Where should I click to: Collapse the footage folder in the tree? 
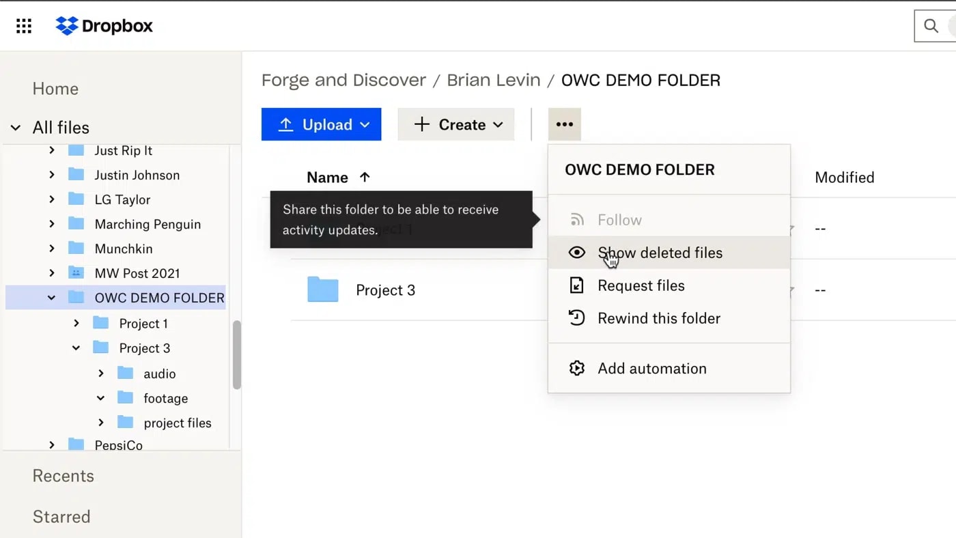coord(100,398)
